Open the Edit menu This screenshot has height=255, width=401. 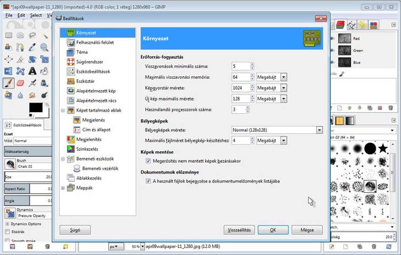pyautogui.click(x=20, y=15)
